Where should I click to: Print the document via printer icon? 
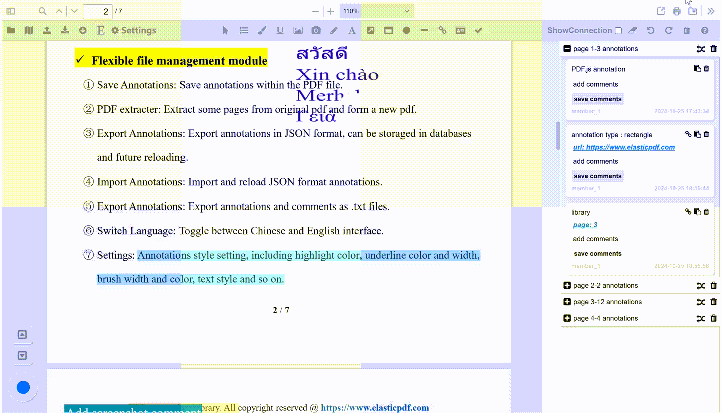[677, 11]
